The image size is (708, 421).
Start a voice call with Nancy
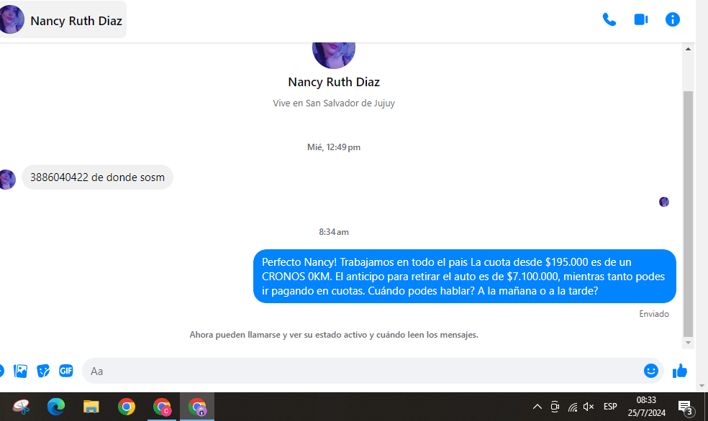[x=609, y=19]
